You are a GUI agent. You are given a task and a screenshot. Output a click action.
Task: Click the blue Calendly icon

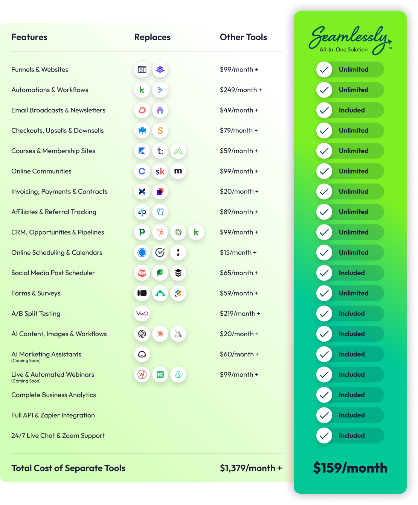point(142,253)
